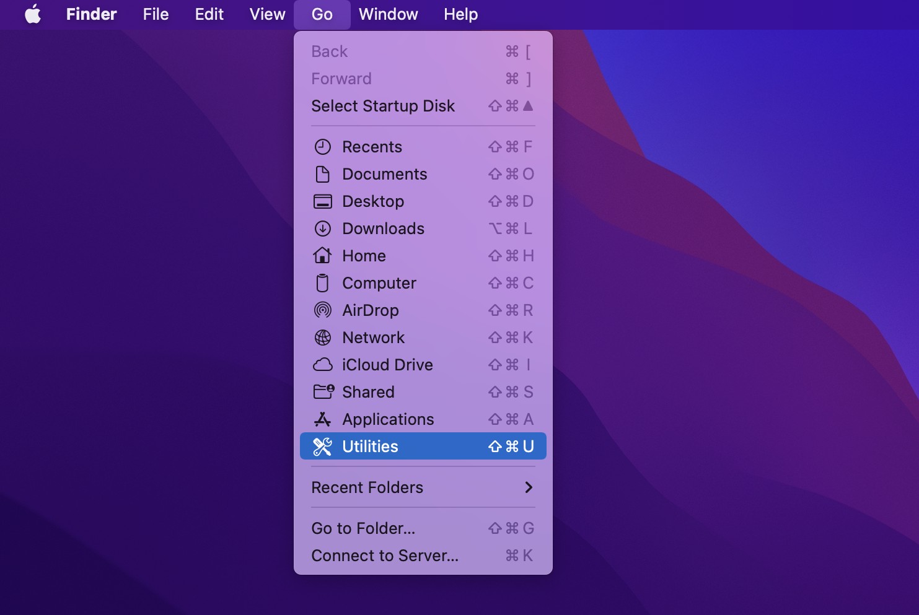Open the Edit menu

(x=209, y=14)
